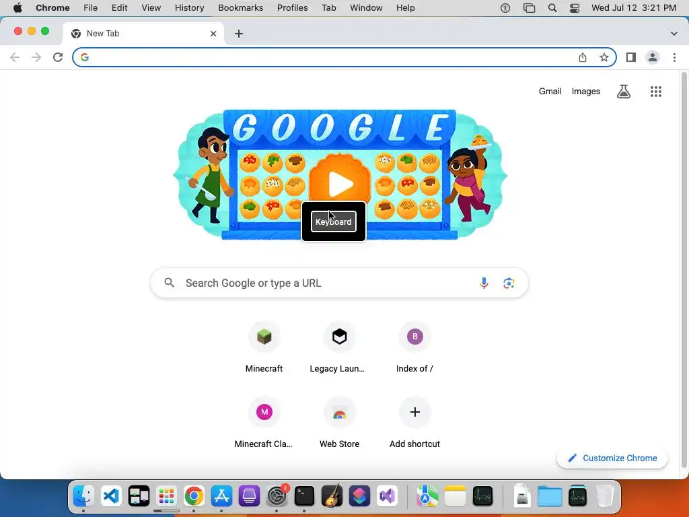Open the Bookmarks menu
This screenshot has height=517, width=689.
pos(240,8)
